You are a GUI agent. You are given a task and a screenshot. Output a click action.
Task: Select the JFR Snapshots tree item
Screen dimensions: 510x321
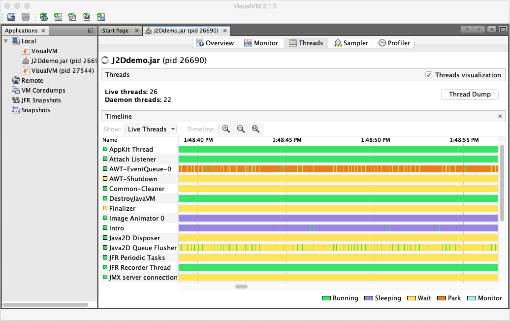[x=41, y=100]
